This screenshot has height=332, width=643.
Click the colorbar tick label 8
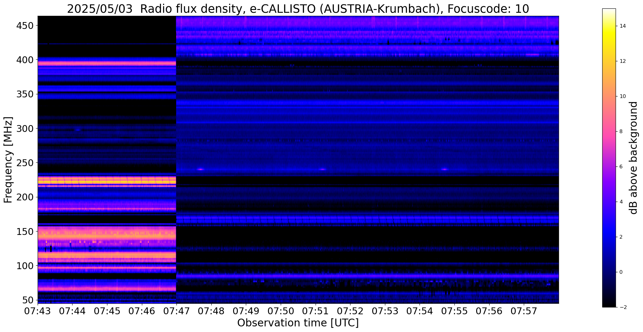pos(621,132)
